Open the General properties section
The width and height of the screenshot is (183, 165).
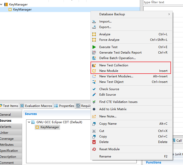[x=11, y=115]
